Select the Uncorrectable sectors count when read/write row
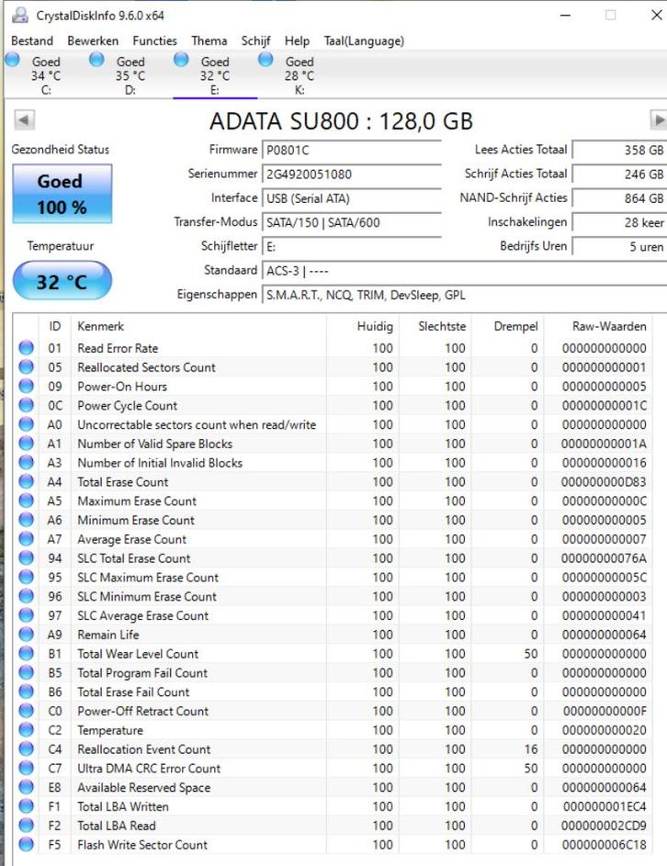Image resolution: width=667 pixels, height=866 pixels. click(333, 424)
